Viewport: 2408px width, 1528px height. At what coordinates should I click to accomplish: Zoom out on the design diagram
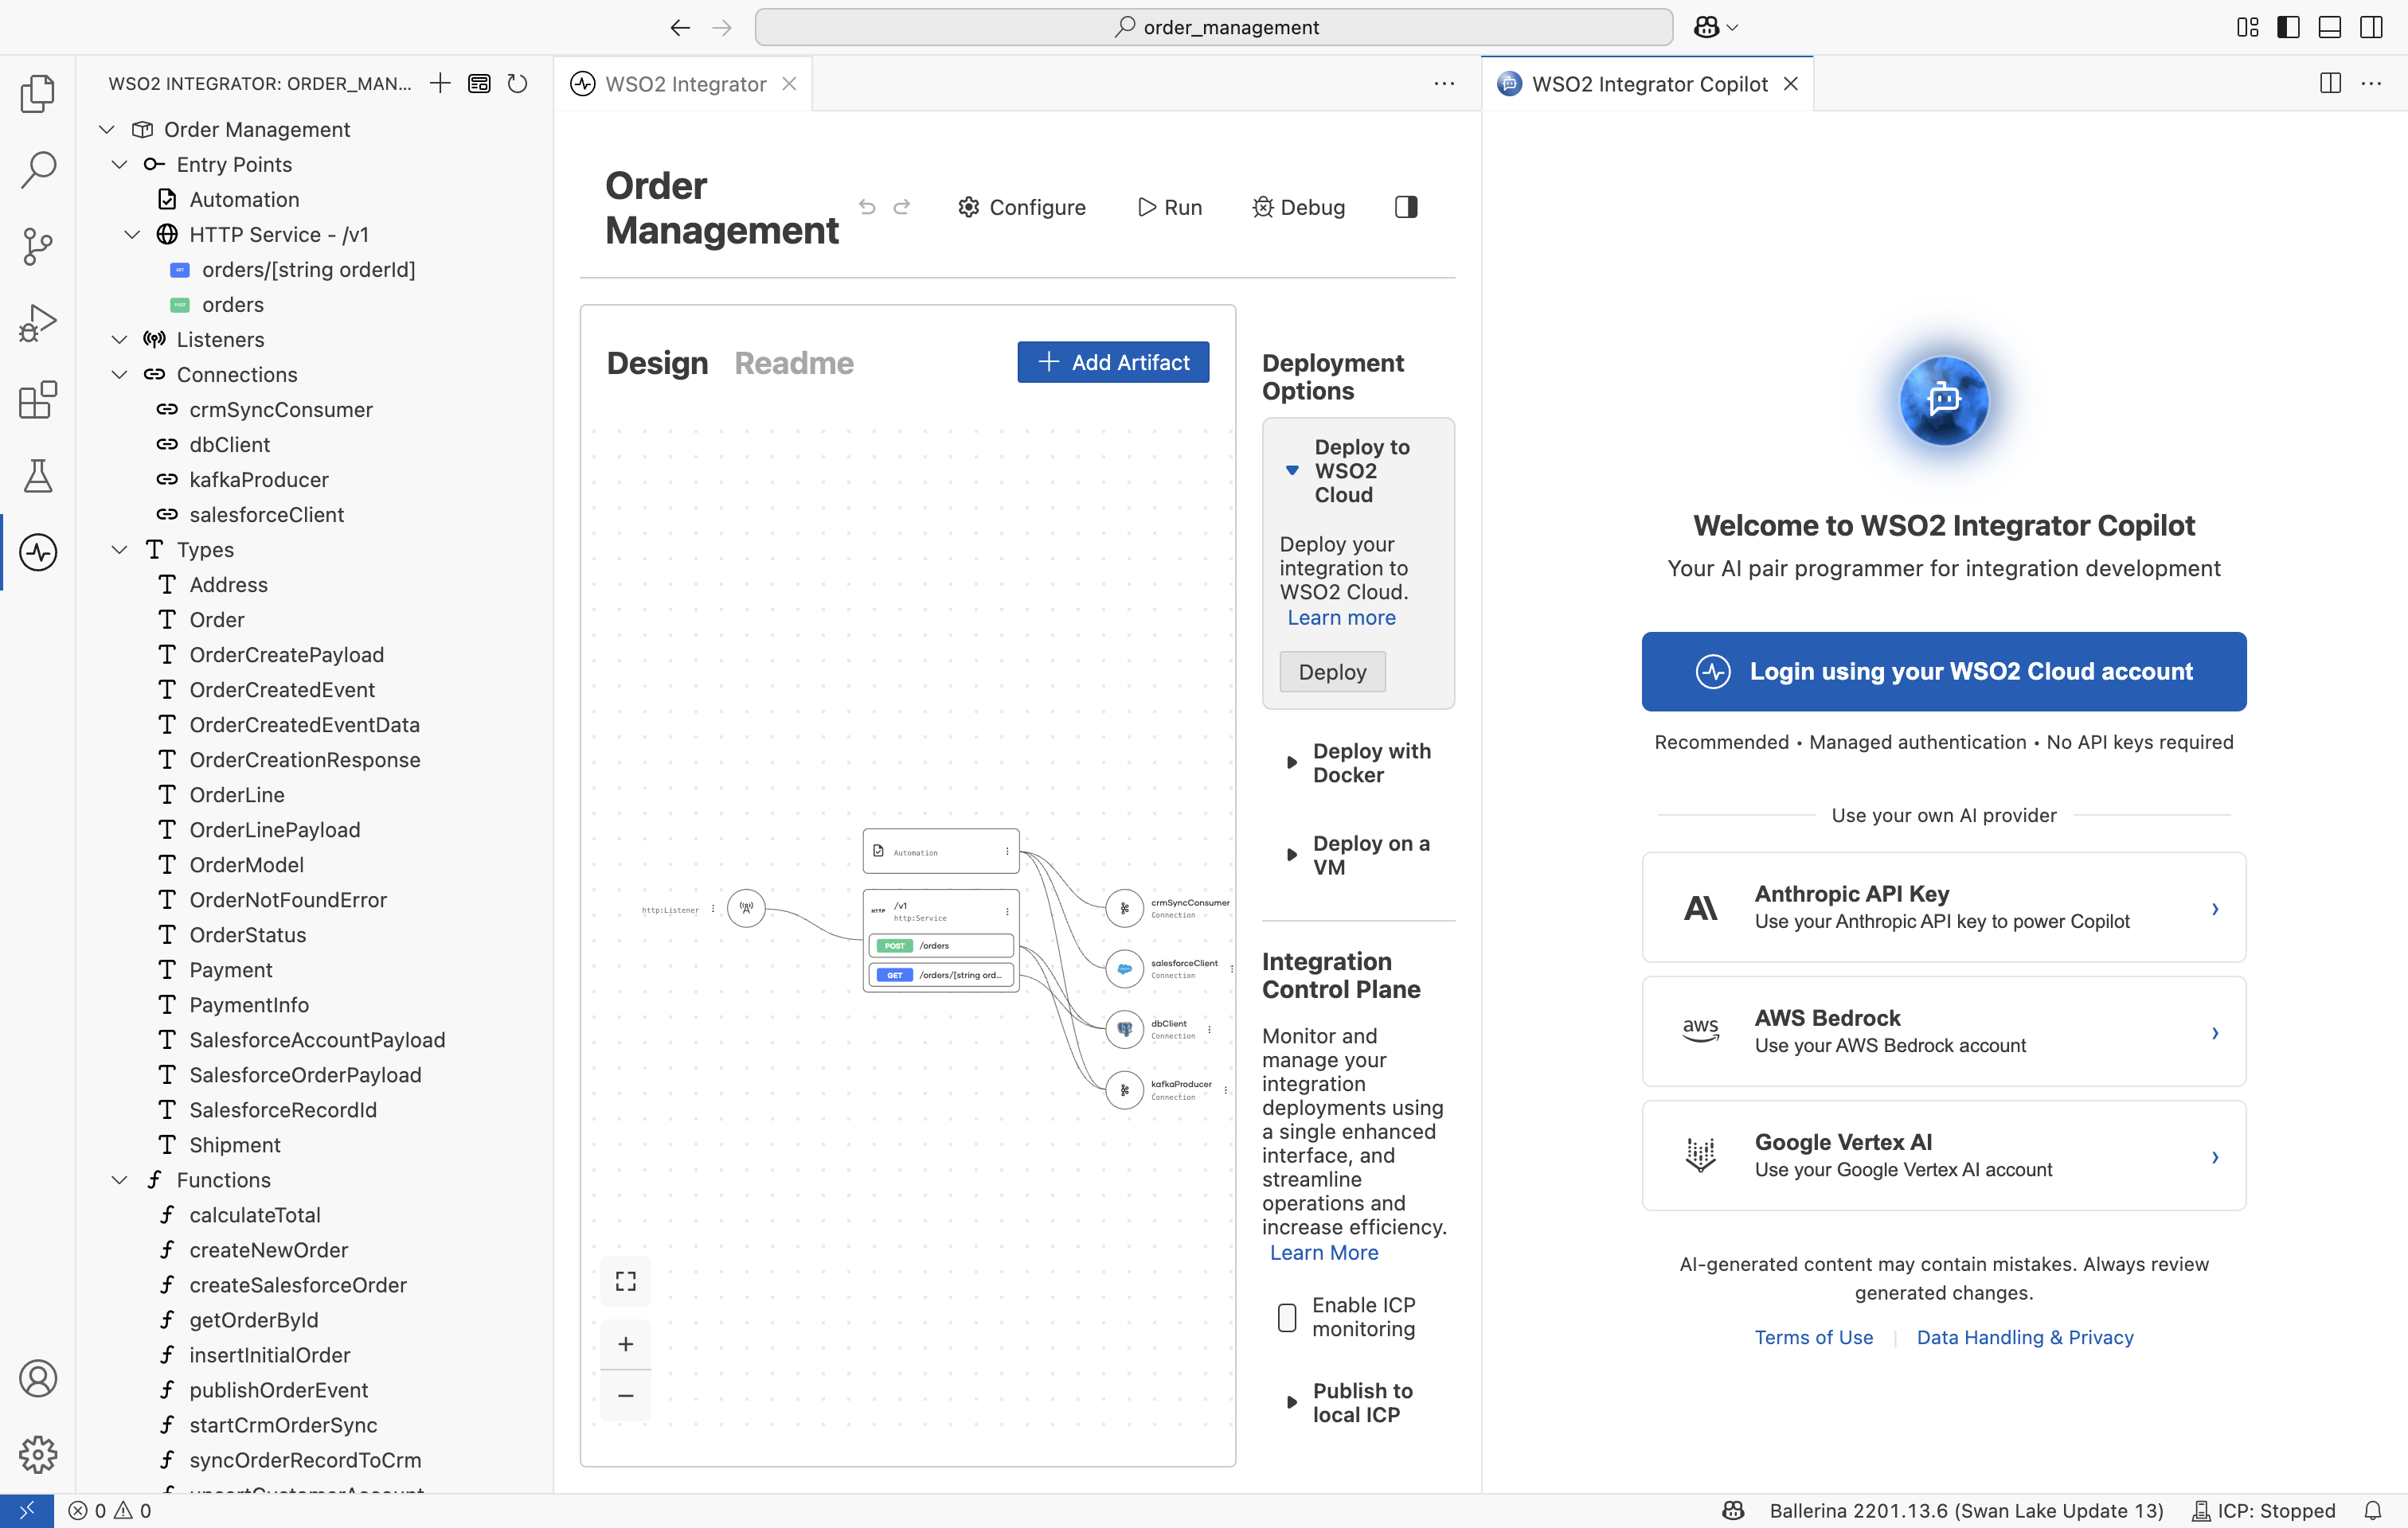pyautogui.click(x=626, y=1395)
